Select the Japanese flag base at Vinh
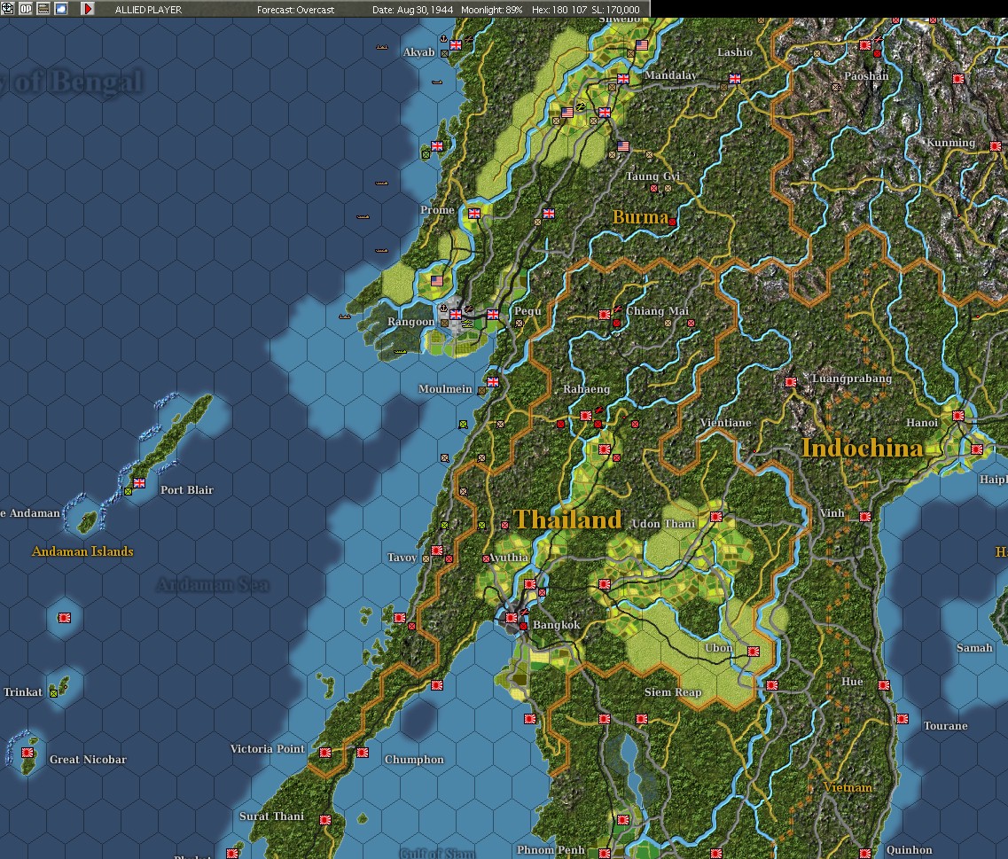 [865, 517]
